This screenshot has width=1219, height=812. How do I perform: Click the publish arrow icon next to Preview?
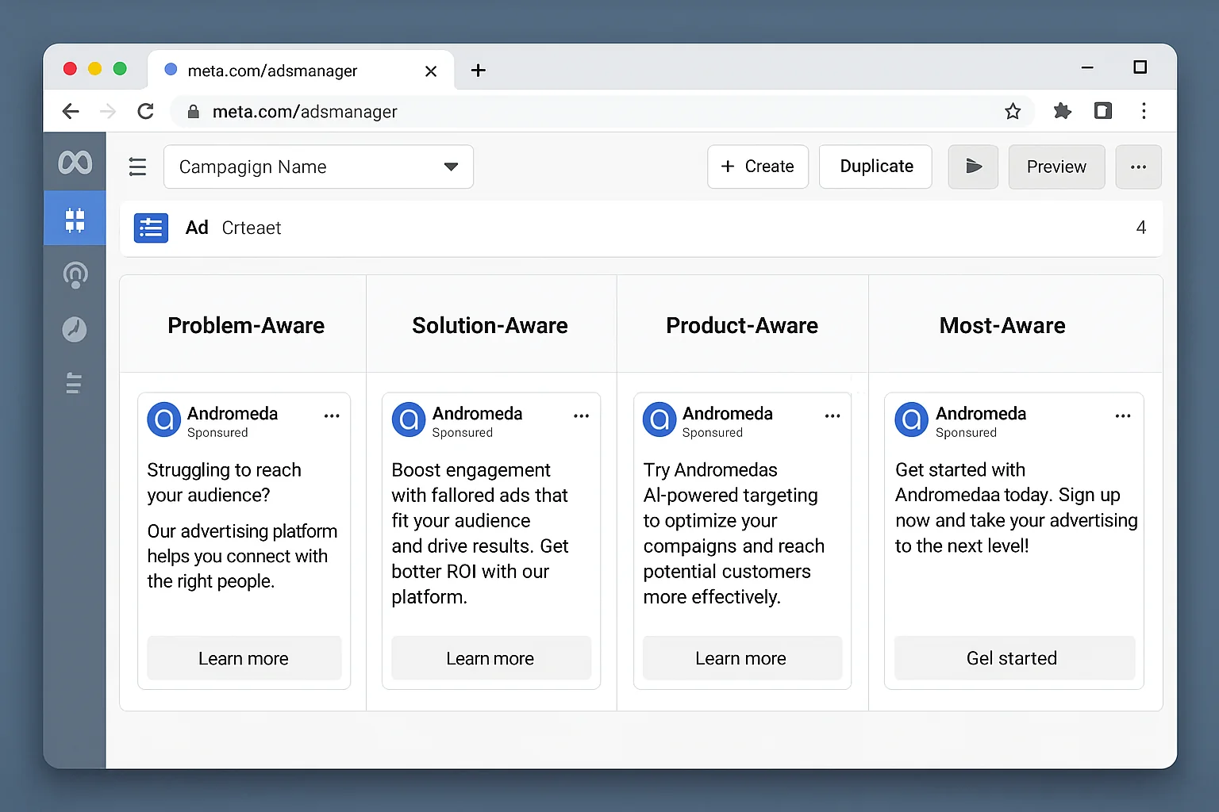[x=972, y=167]
